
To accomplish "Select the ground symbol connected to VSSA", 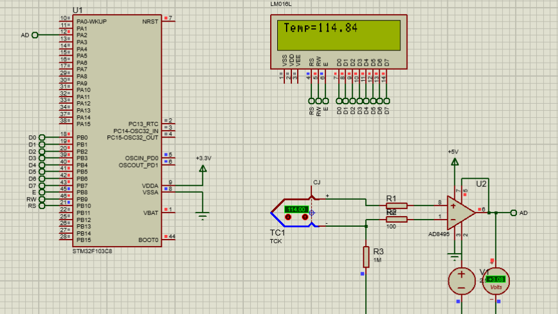I will point(202,216).
